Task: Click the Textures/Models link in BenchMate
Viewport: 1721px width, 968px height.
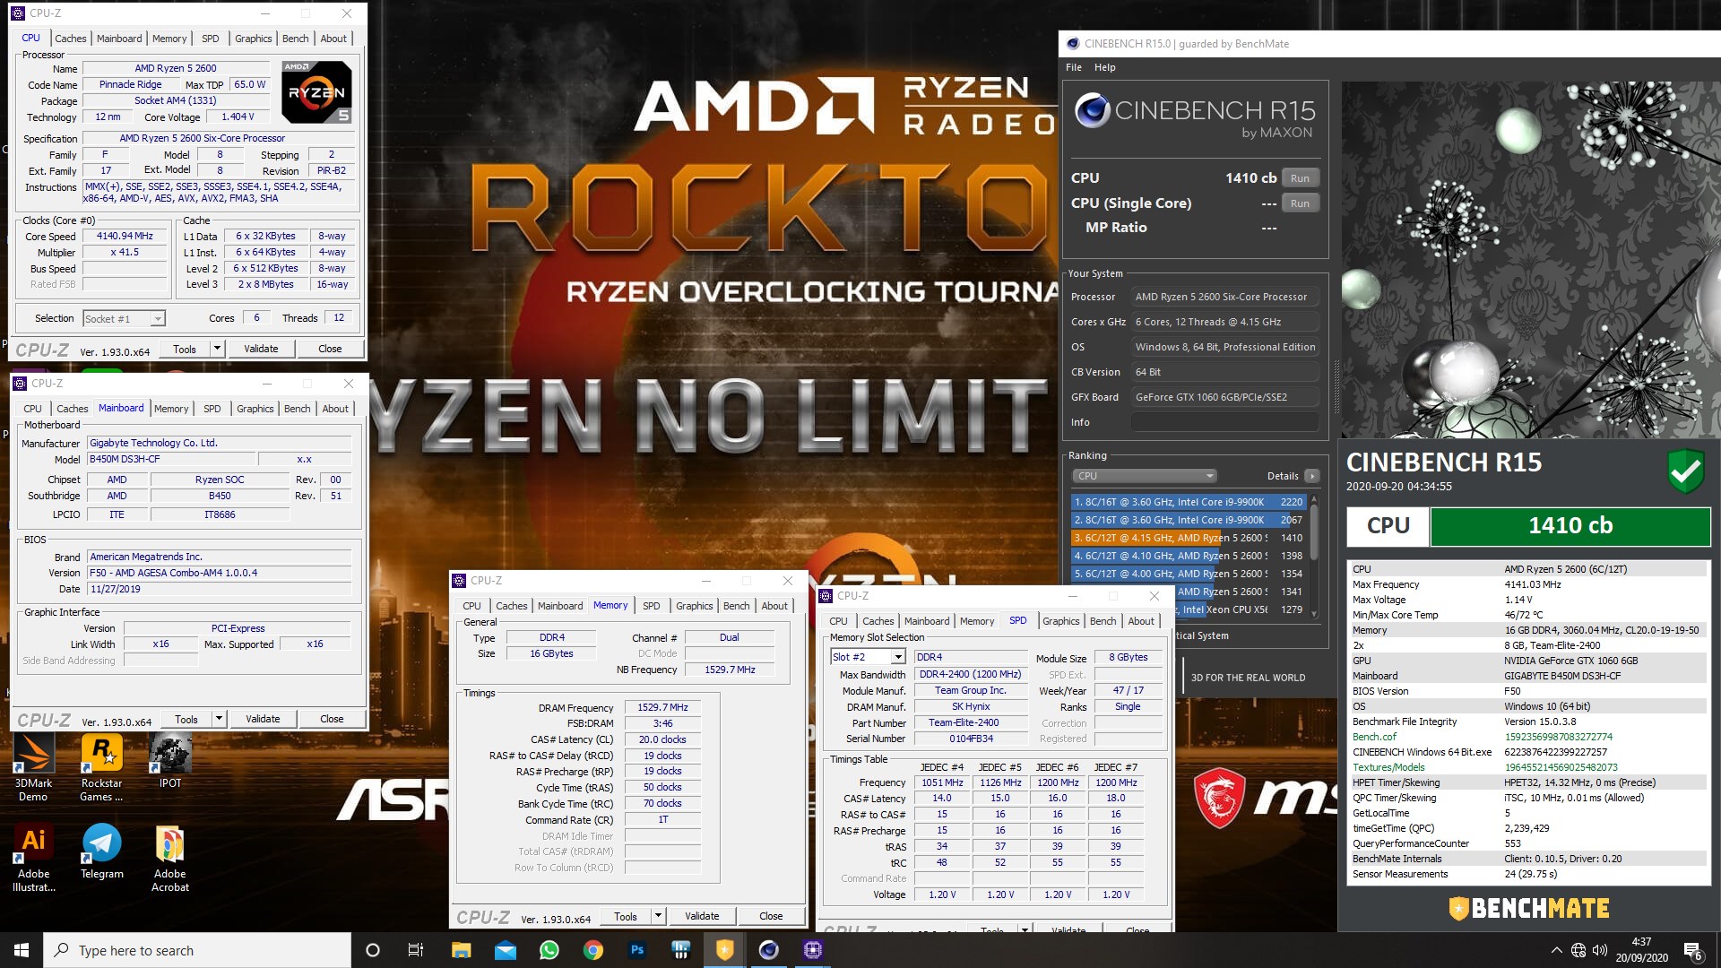Action: coord(1388,767)
